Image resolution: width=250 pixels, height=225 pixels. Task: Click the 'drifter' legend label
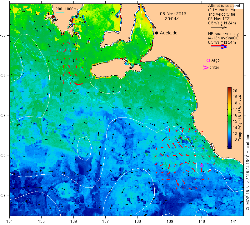coord(214,67)
